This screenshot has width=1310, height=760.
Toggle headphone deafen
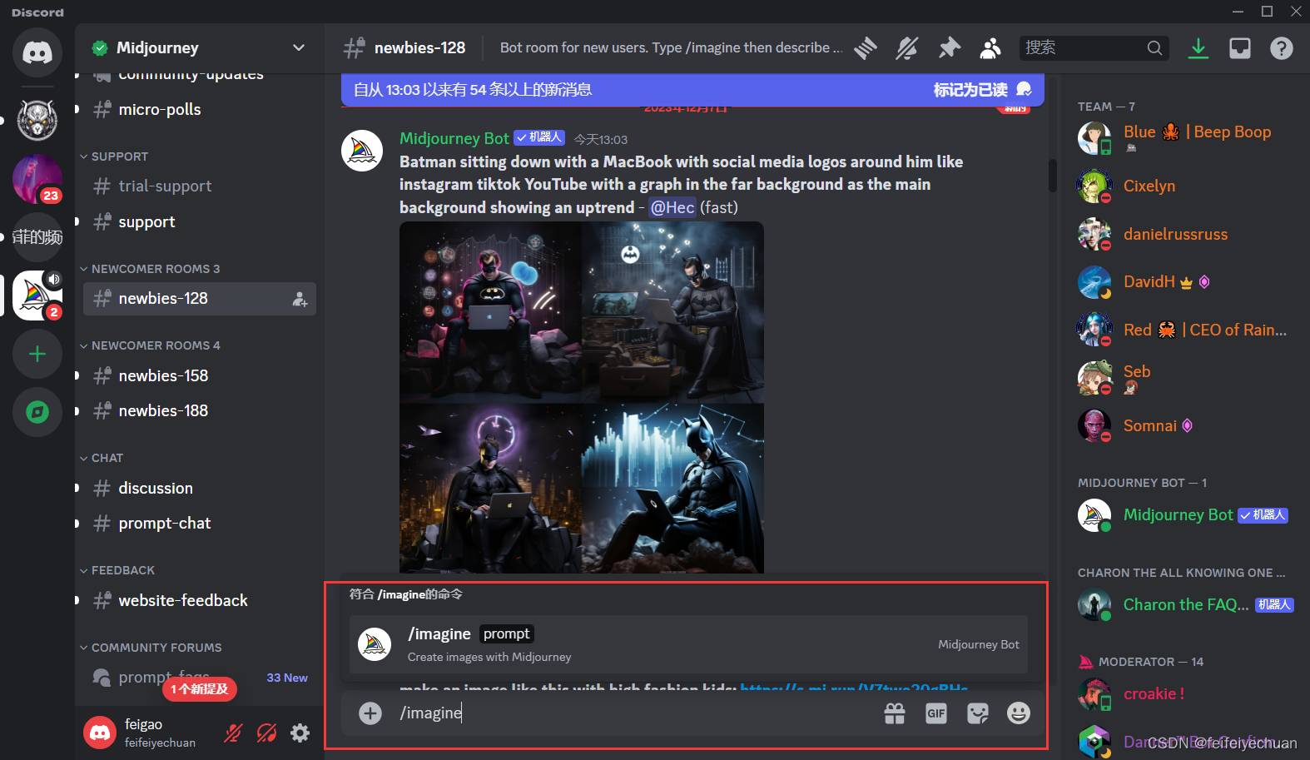click(x=266, y=733)
